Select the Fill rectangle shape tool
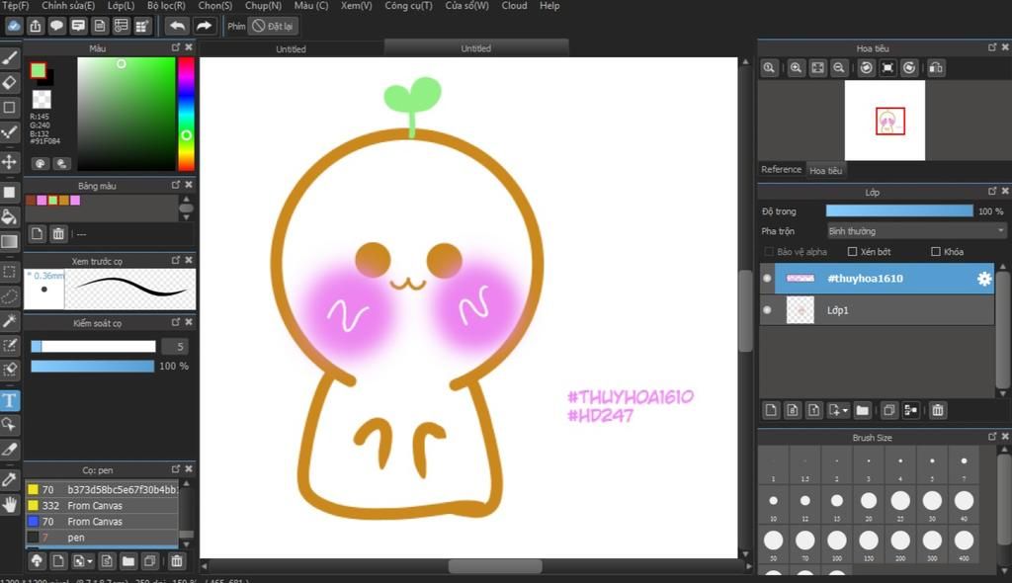1012x583 pixels. coord(10,192)
